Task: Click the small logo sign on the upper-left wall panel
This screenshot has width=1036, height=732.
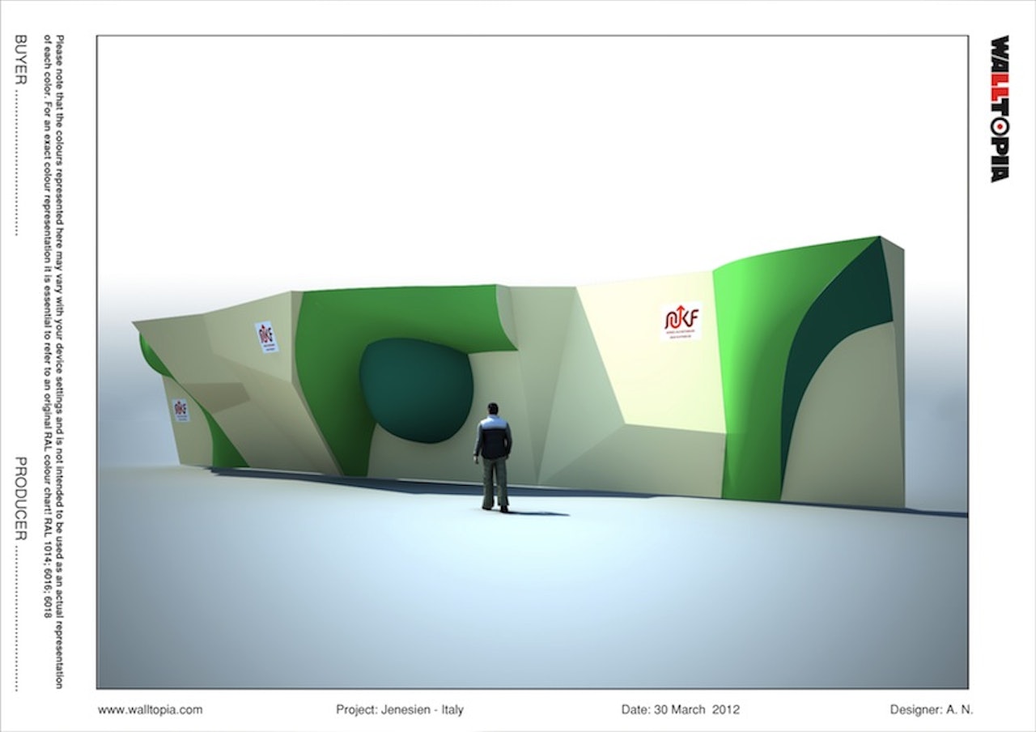Action: pos(266,337)
